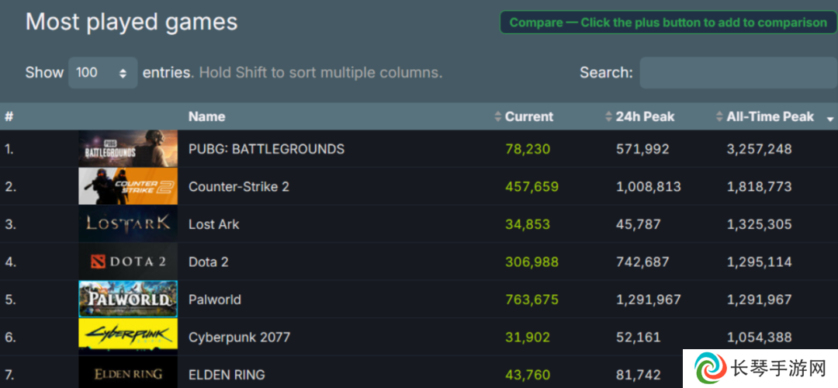Open the Counter-Strike 2 name link
Screen dimensions: 838x388
pyautogui.click(x=239, y=186)
